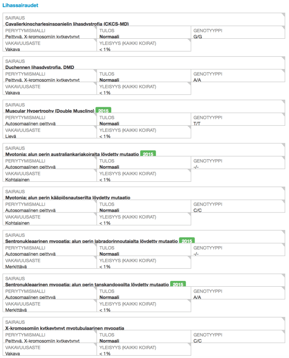
Task: Click the 2015 badge after labradorinnoutaja mutation title
Action: click(187, 241)
